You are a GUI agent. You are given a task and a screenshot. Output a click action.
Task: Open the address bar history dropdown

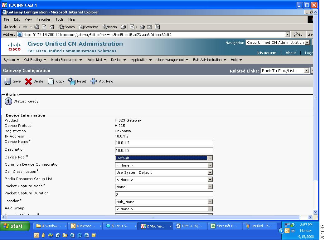[x=287, y=34]
